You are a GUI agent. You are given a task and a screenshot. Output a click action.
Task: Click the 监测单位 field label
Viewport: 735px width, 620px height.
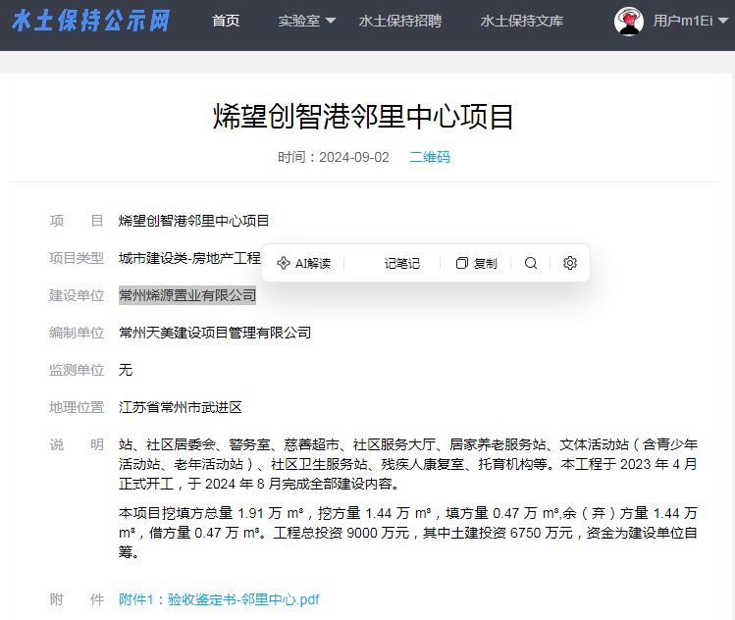(x=77, y=370)
